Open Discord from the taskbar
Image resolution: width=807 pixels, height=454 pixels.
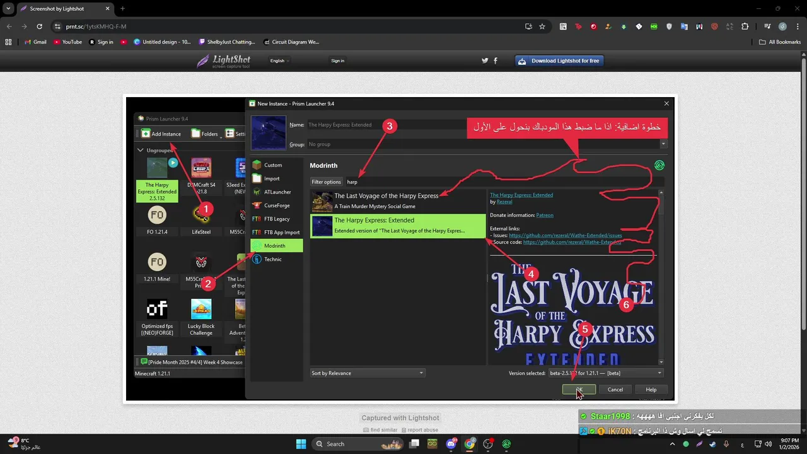coord(451,444)
